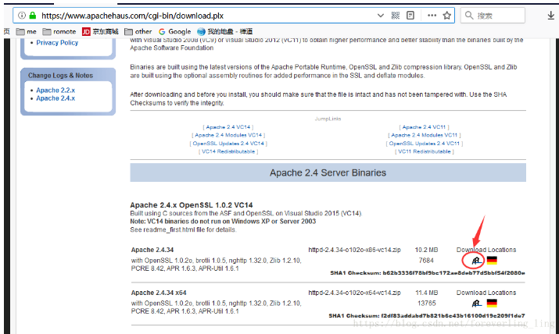559x334 pixels.
Task: Click the QR code icon in address bar
Action: [x=396, y=16]
